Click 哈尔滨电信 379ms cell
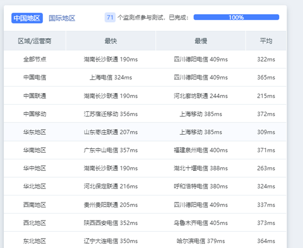 pyautogui.click(x=201, y=241)
